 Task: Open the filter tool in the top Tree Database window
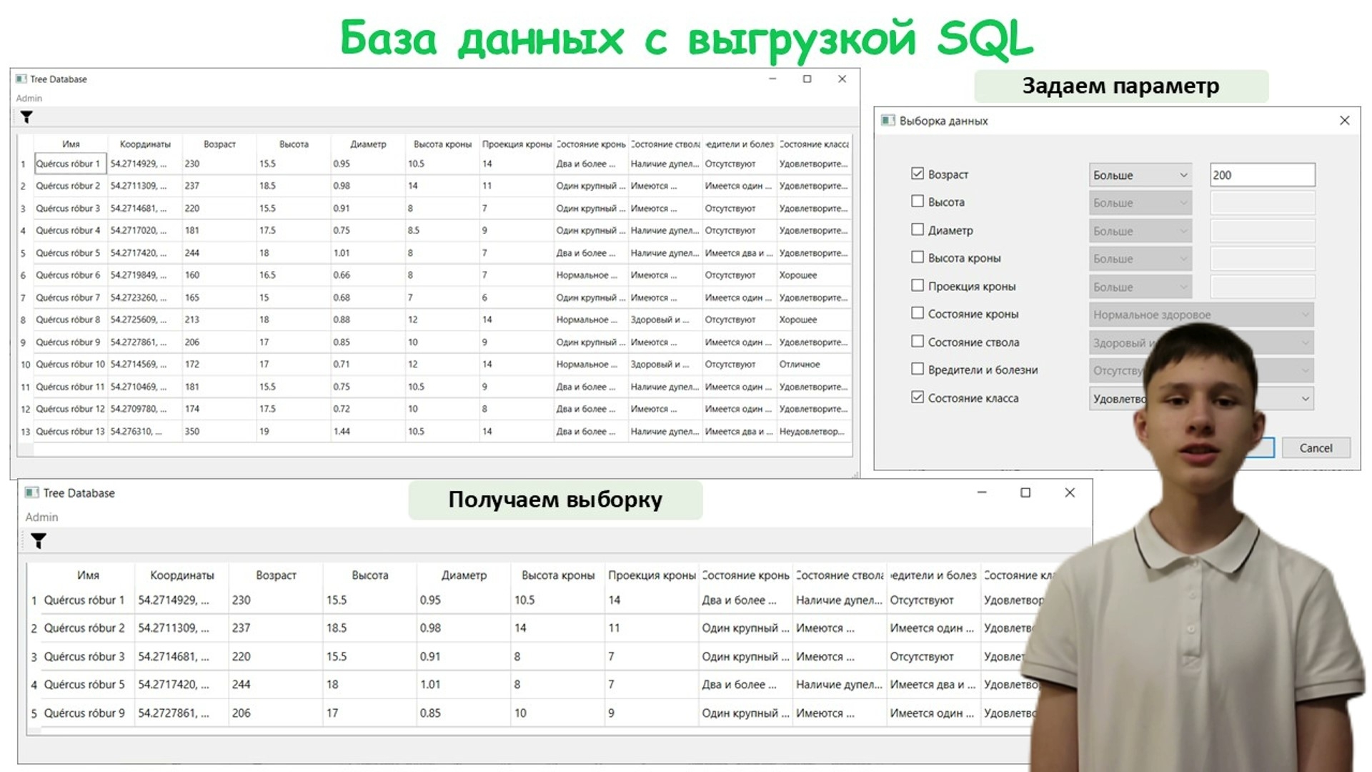[x=26, y=117]
